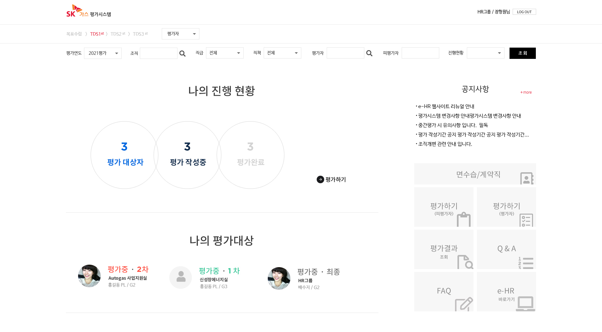Click the 피평가자 input field

[x=420, y=53]
